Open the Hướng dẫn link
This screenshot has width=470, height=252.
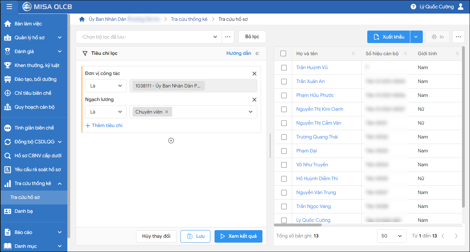pyautogui.click(x=238, y=53)
